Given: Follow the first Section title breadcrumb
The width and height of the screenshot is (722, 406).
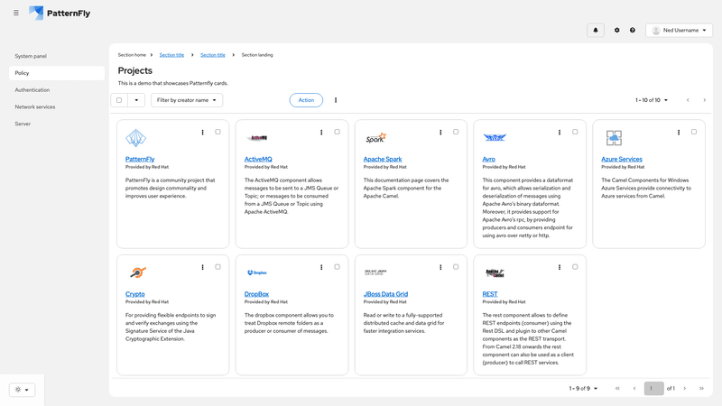Looking at the screenshot, I should (171, 55).
